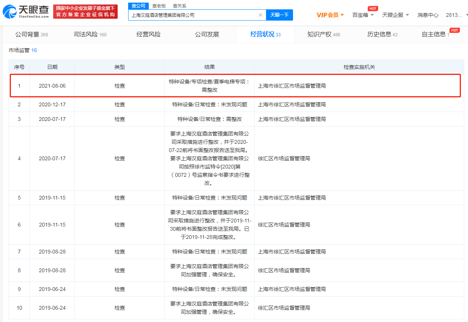Click the 天眼一下 search button
Image resolution: width=468 pixels, height=322 pixels.
[280, 15]
